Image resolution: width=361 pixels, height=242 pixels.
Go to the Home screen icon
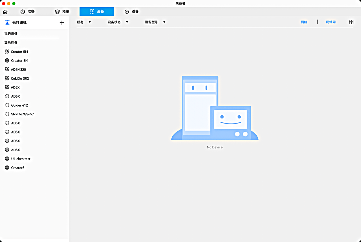click(x=5, y=12)
